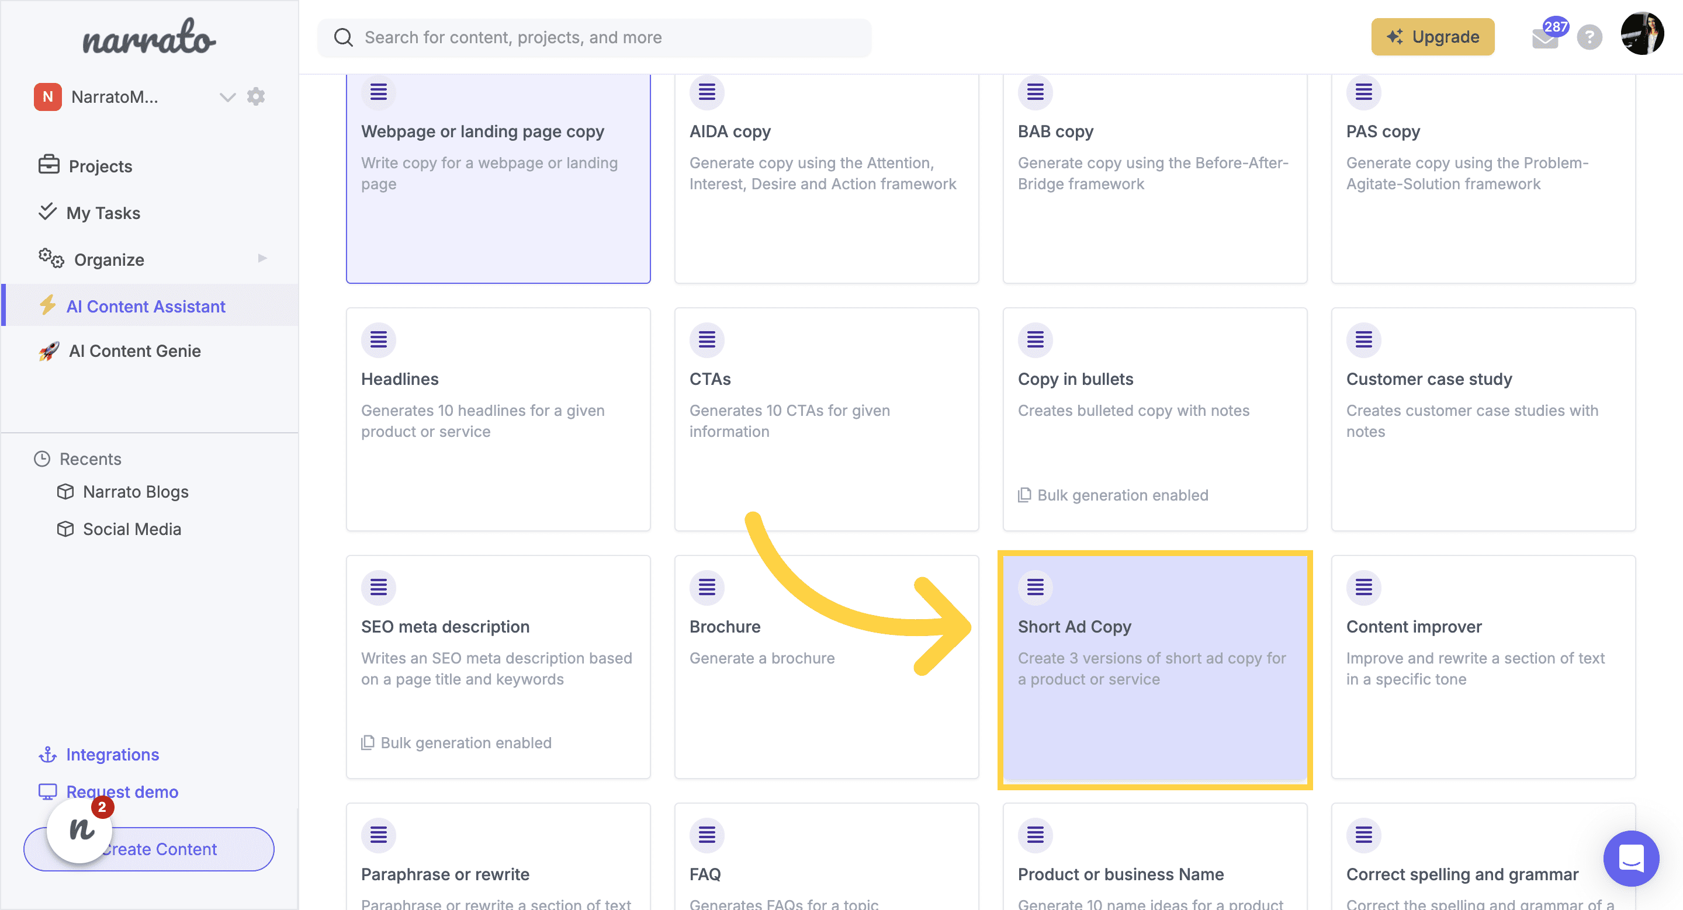Click the search magnifier icon
The height and width of the screenshot is (910, 1683).
[x=343, y=37]
